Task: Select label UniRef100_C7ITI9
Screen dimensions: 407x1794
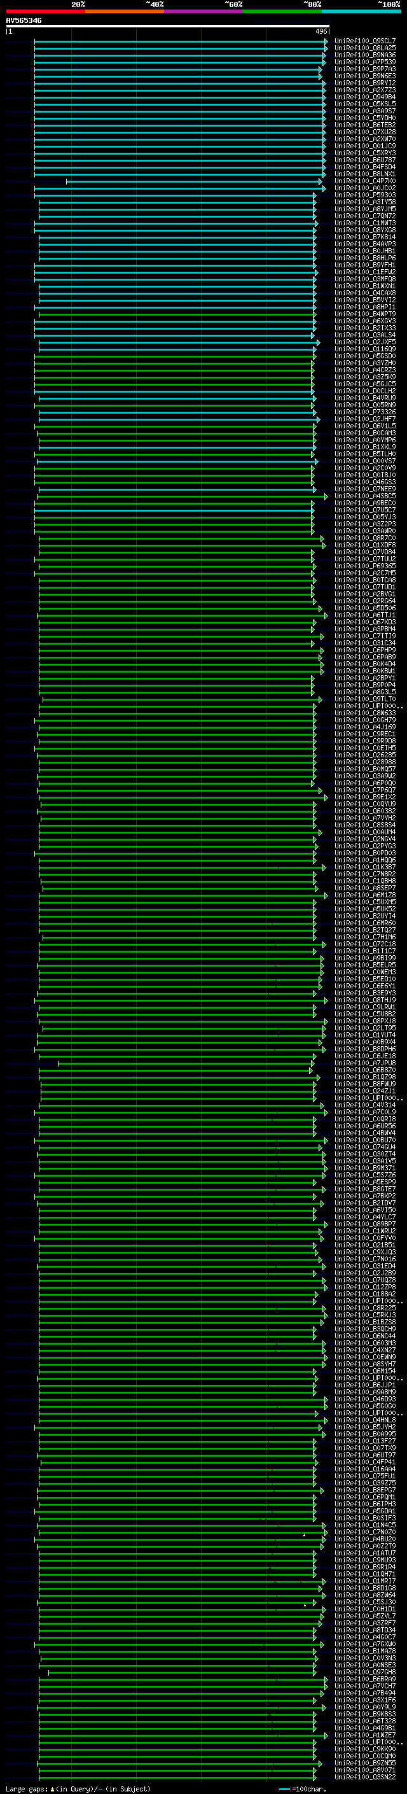Action: [x=365, y=636]
